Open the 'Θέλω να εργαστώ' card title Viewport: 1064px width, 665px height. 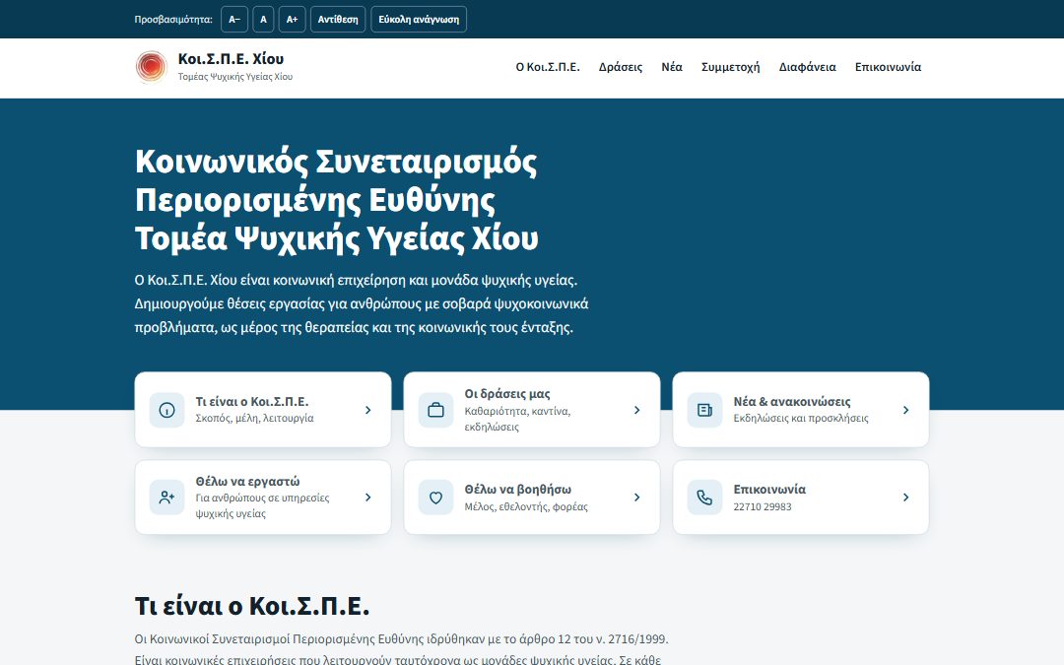pyautogui.click(x=247, y=482)
